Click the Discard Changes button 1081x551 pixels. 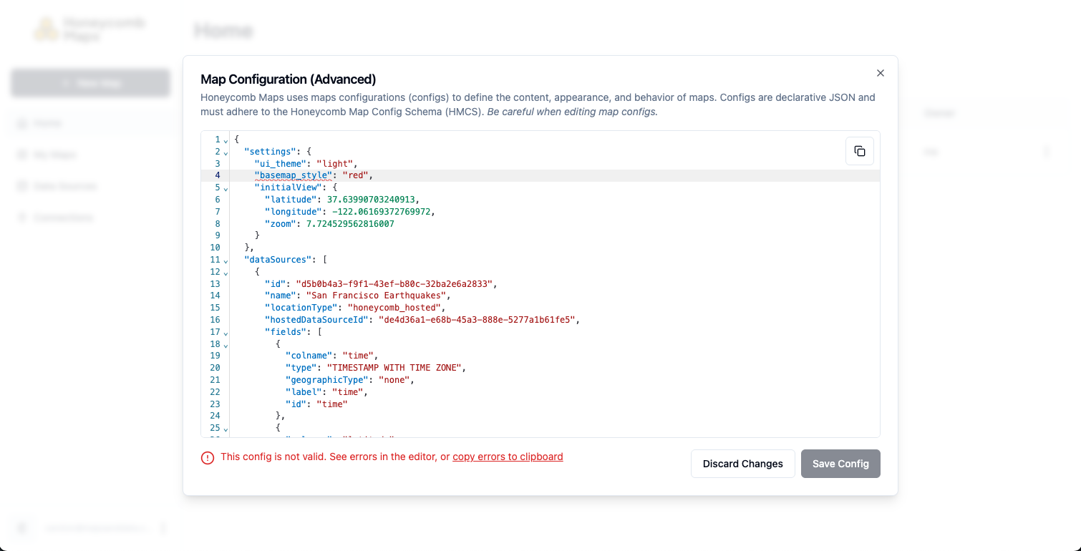click(x=742, y=464)
